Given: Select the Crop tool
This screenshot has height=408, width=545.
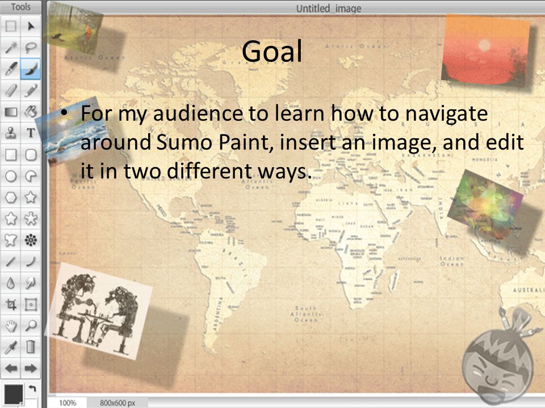Looking at the screenshot, I should click(x=11, y=304).
